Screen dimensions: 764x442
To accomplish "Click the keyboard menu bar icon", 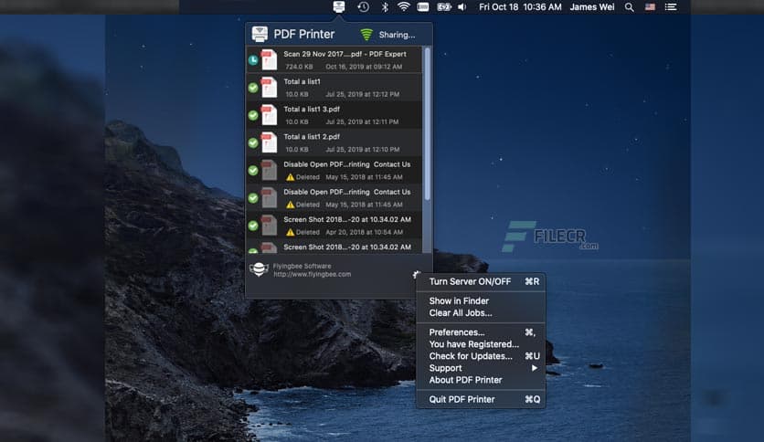I will click(x=423, y=6).
